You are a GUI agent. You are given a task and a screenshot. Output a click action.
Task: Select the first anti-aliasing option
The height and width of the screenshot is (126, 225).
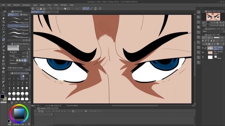coord(17,61)
